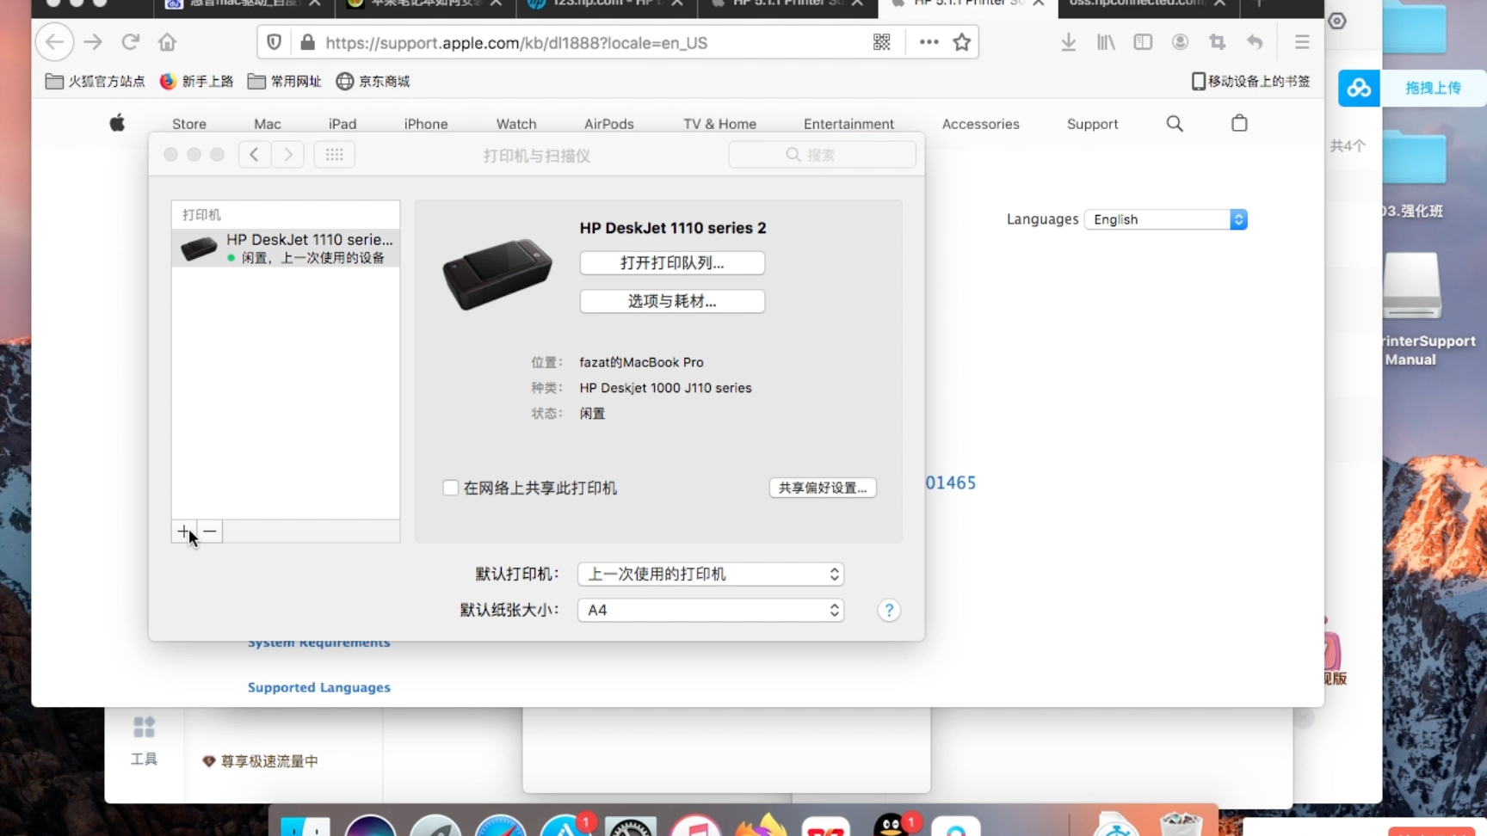Open the 火狐官方站点 bookmark folder

95,81
